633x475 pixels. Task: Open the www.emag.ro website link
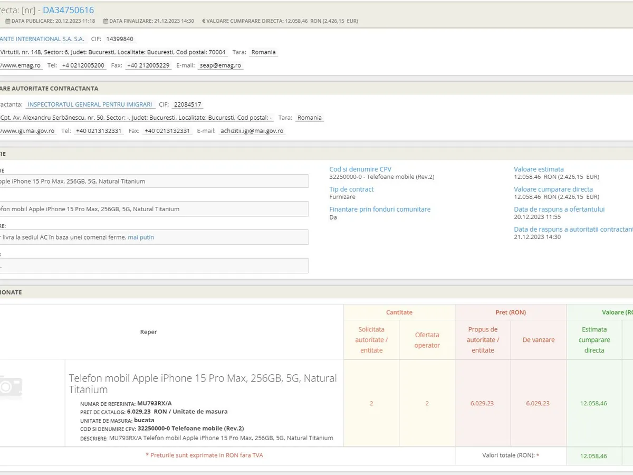[20, 65]
